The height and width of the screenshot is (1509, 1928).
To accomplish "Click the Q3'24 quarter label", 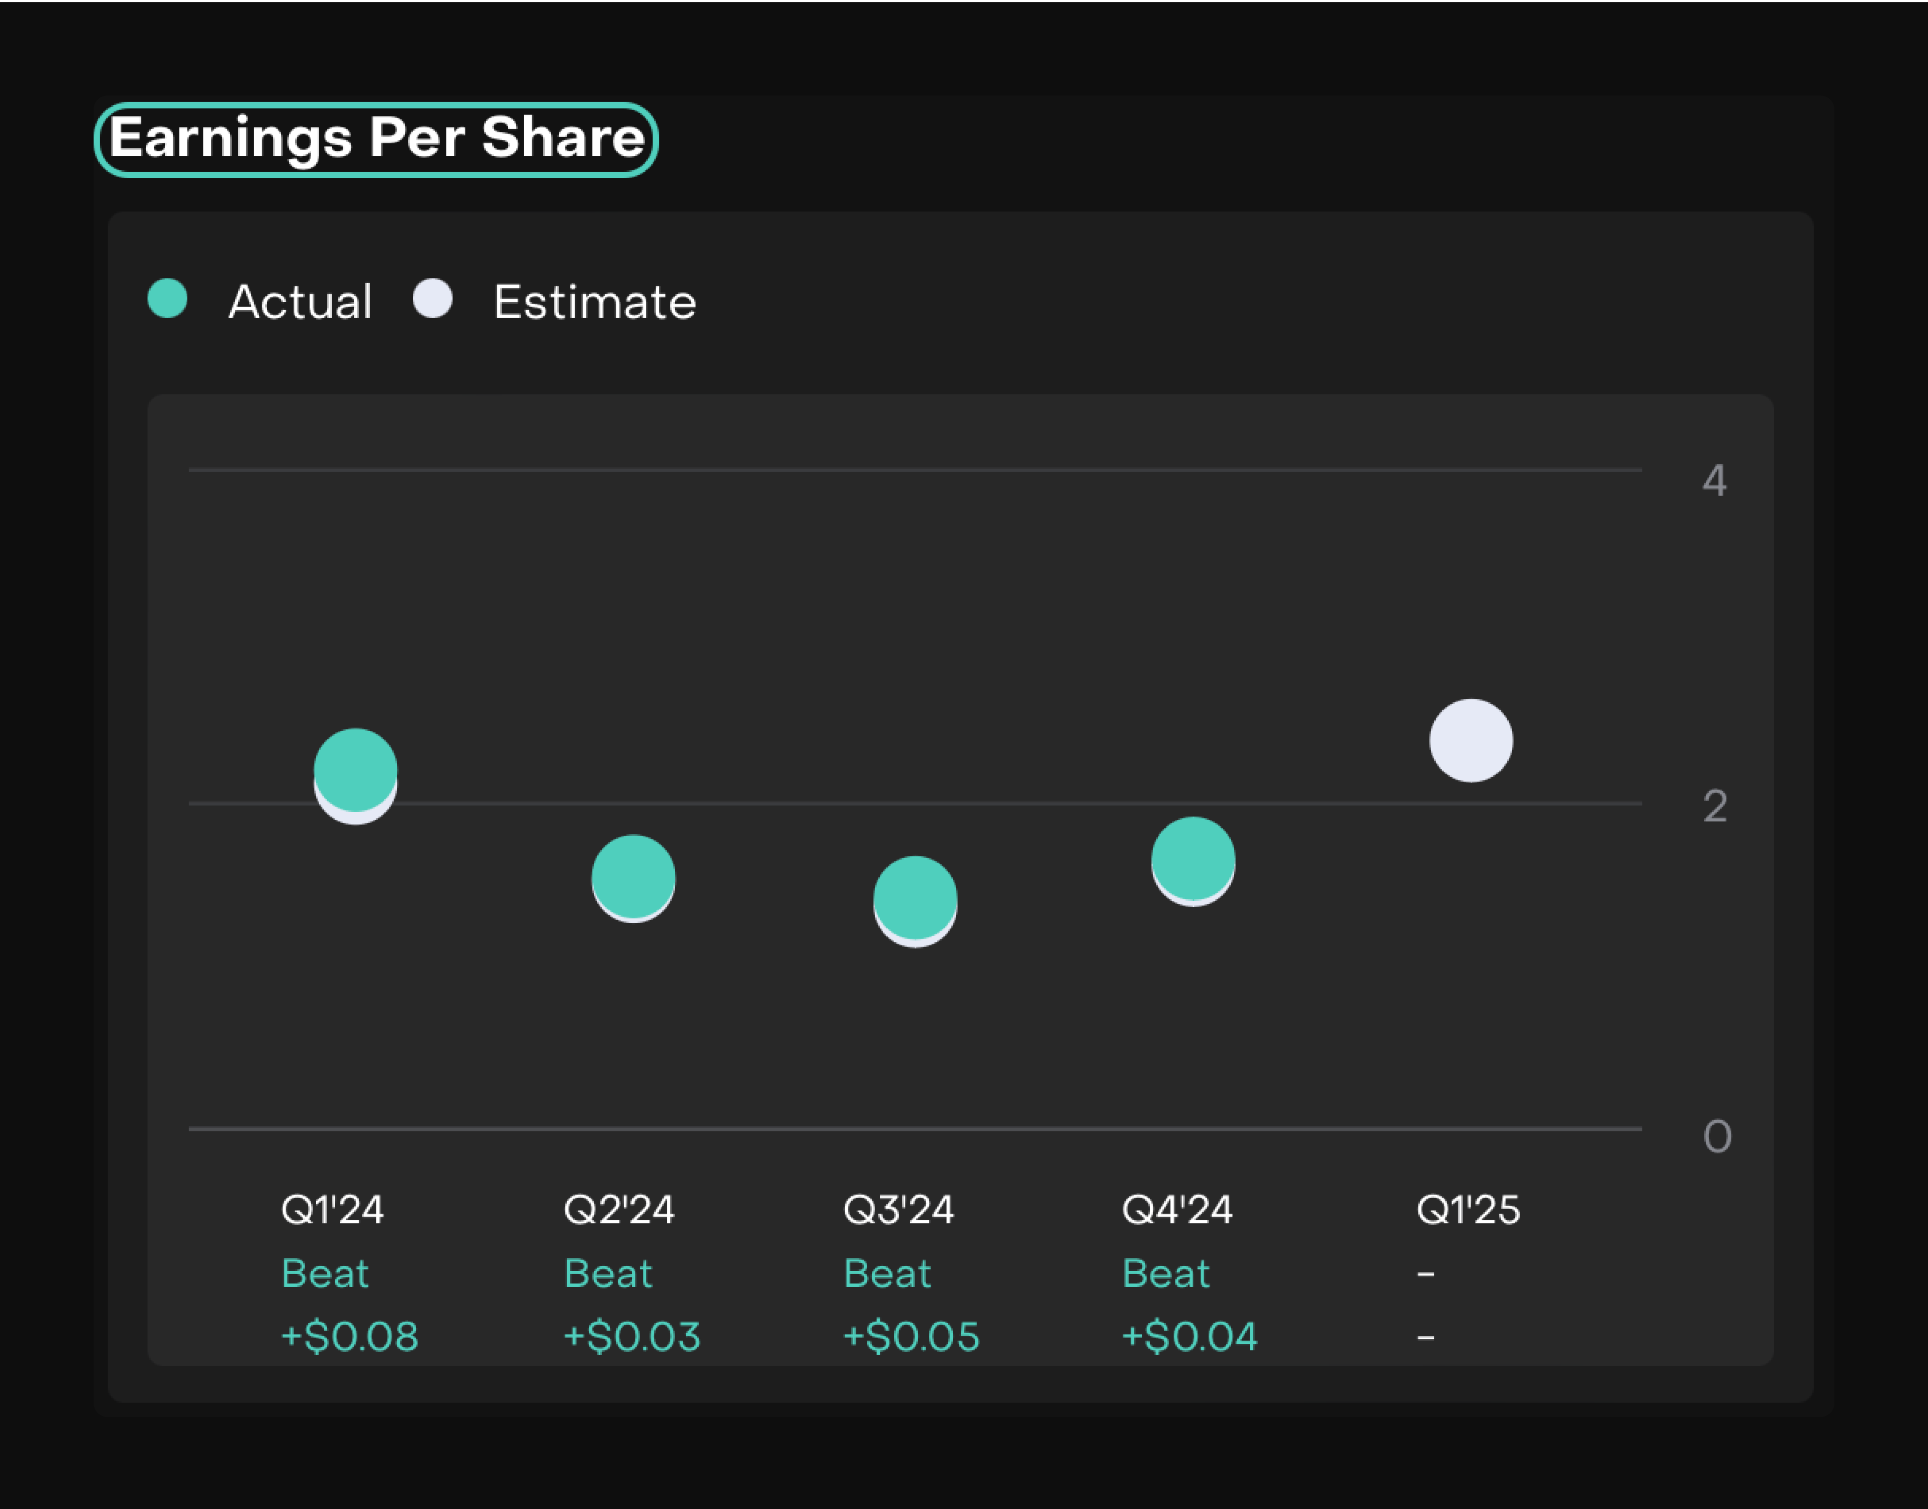I will tap(898, 1210).
